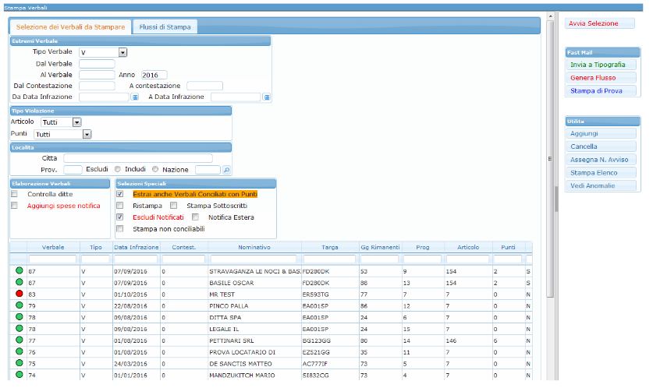This screenshot has width=653, height=388.
Task: Click into the Citta text field
Action: point(138,158)
